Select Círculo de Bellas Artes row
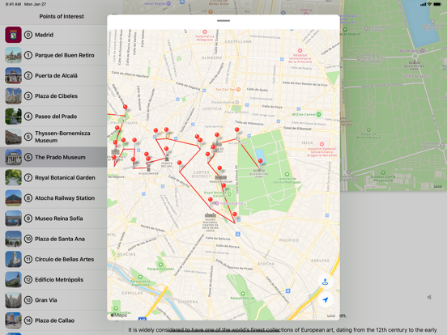Image resolution: width=447 pixels, height=335 pixels. pyautogui.click(x=53, y=259)
